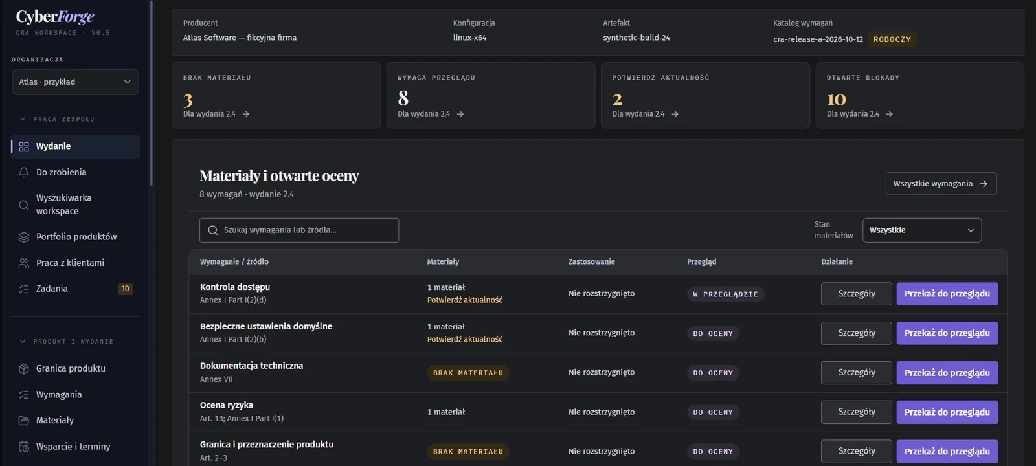Click the BRAK MATERIAŁU badge in Dokumentacja techniczna row
1036x466 pixels.
pos(468,373)
